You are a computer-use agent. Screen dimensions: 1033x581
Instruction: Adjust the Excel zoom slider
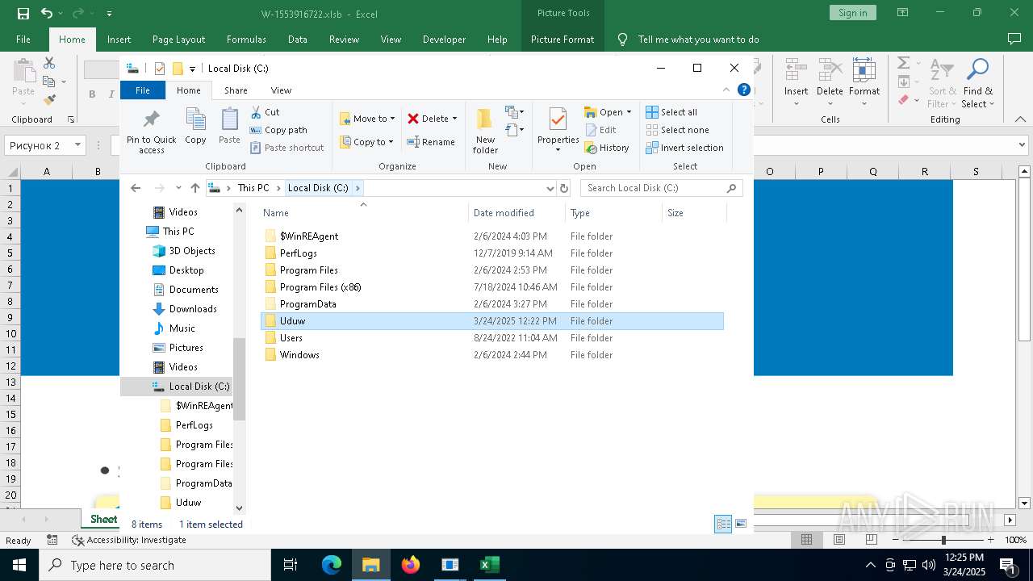tap(943, 540)
